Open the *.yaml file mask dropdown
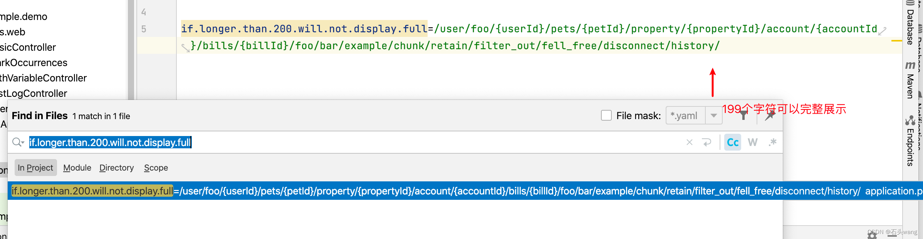923x239 pixels. [x=713, y=116]
